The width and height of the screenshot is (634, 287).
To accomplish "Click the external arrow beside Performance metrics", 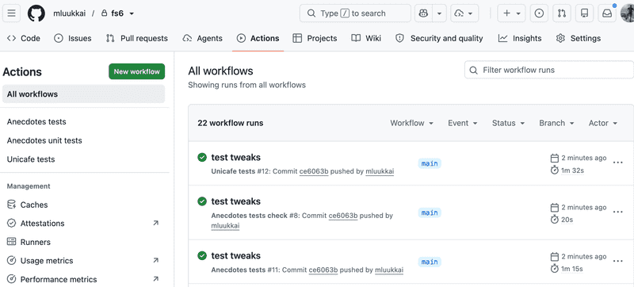I will [155, 279].
